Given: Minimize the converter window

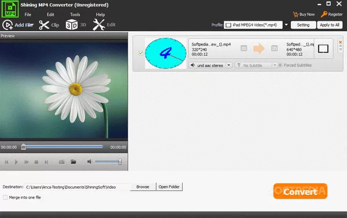Looking at the screenshot, I should 319,4.
